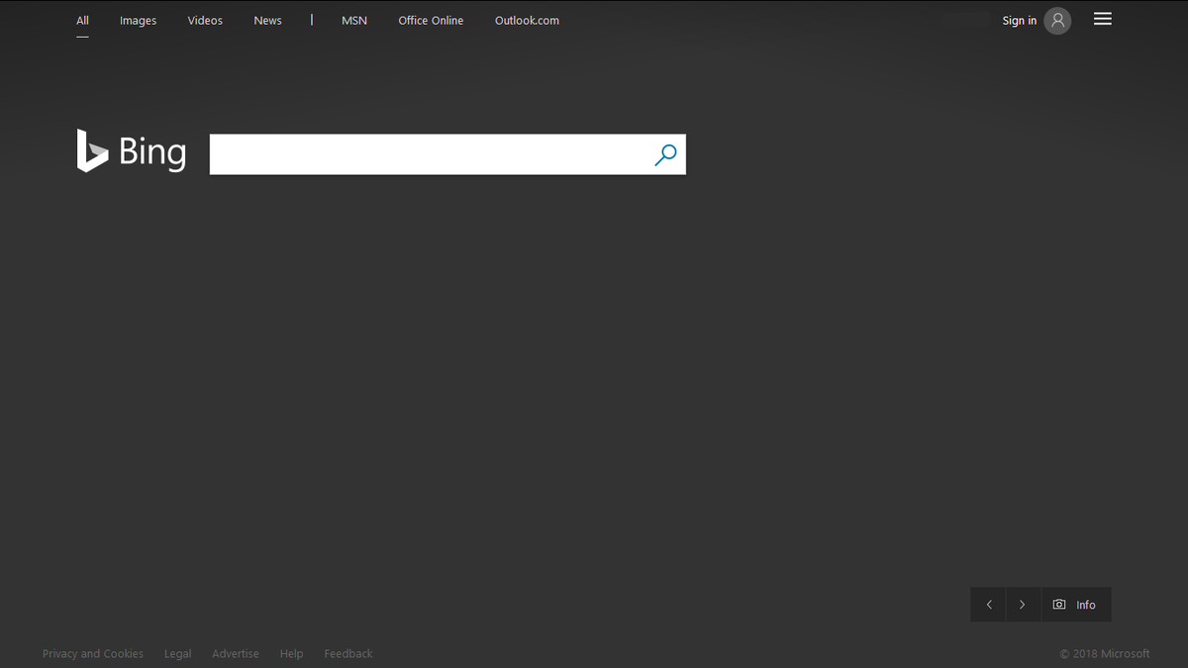Visit the Outlook.com link
The image size is (1188, 668).
pos(527,21)
